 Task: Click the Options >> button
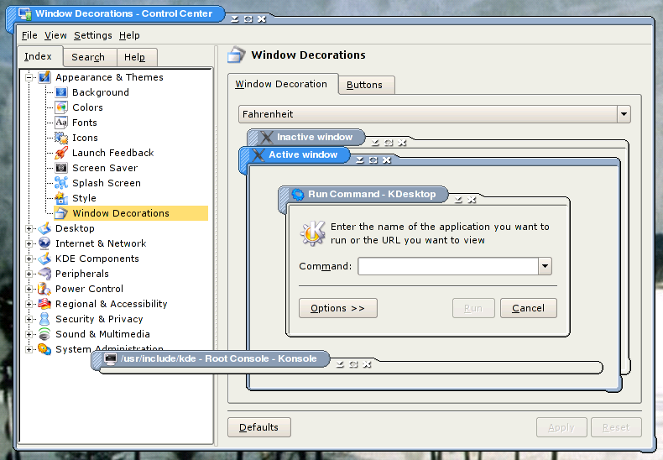[x=338, y=308]
